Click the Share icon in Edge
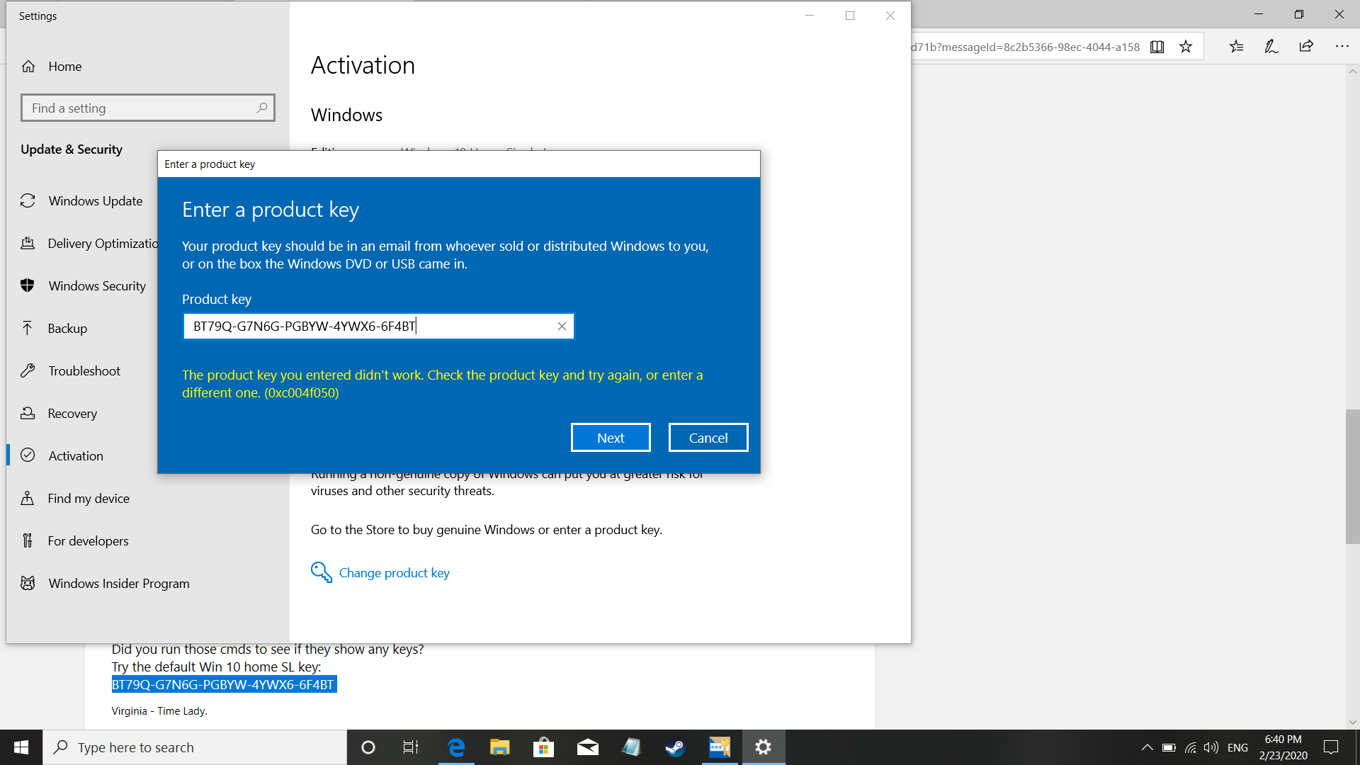 [1306, 47]
